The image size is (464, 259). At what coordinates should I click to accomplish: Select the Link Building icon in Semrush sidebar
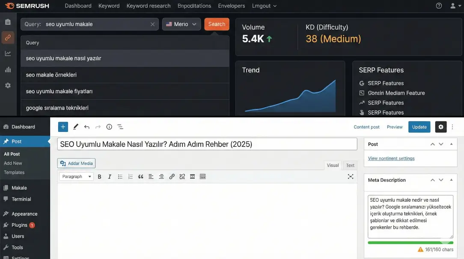click(x=8, y=37)
